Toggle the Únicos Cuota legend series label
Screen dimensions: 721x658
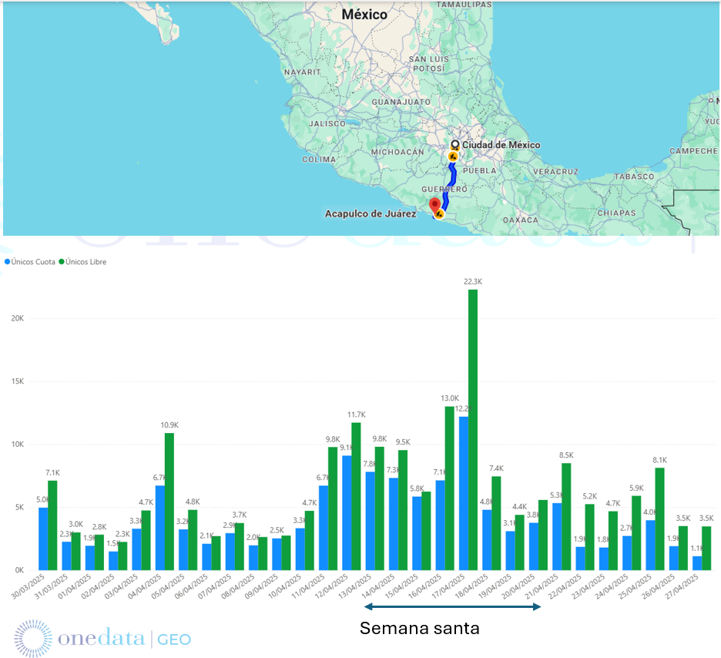34,262
